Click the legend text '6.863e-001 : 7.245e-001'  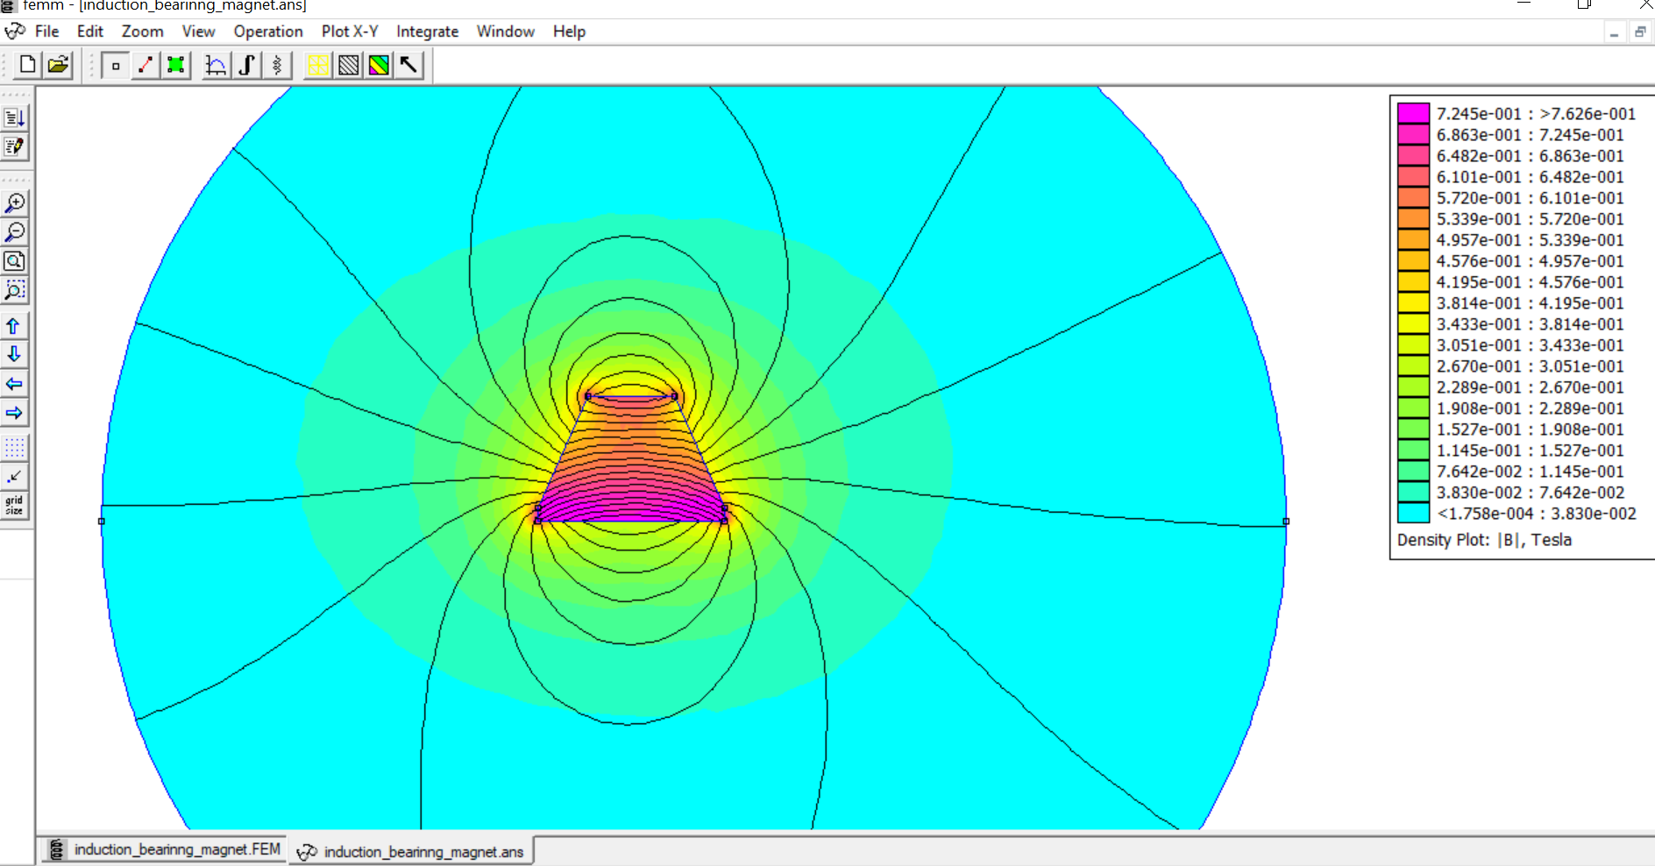[1530, 135]
